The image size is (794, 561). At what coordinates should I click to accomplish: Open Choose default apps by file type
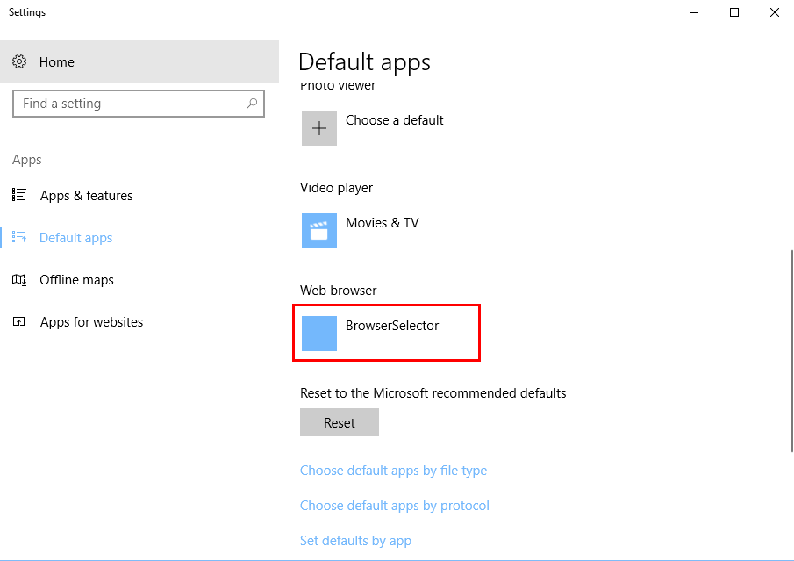[393, 471]
